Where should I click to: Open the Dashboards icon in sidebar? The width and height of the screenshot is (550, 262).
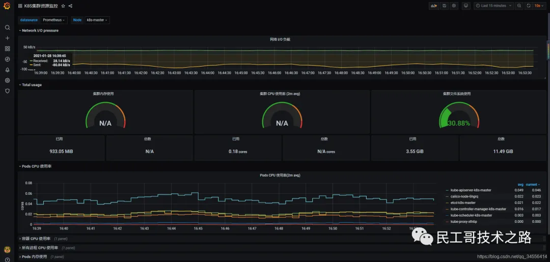7,48
